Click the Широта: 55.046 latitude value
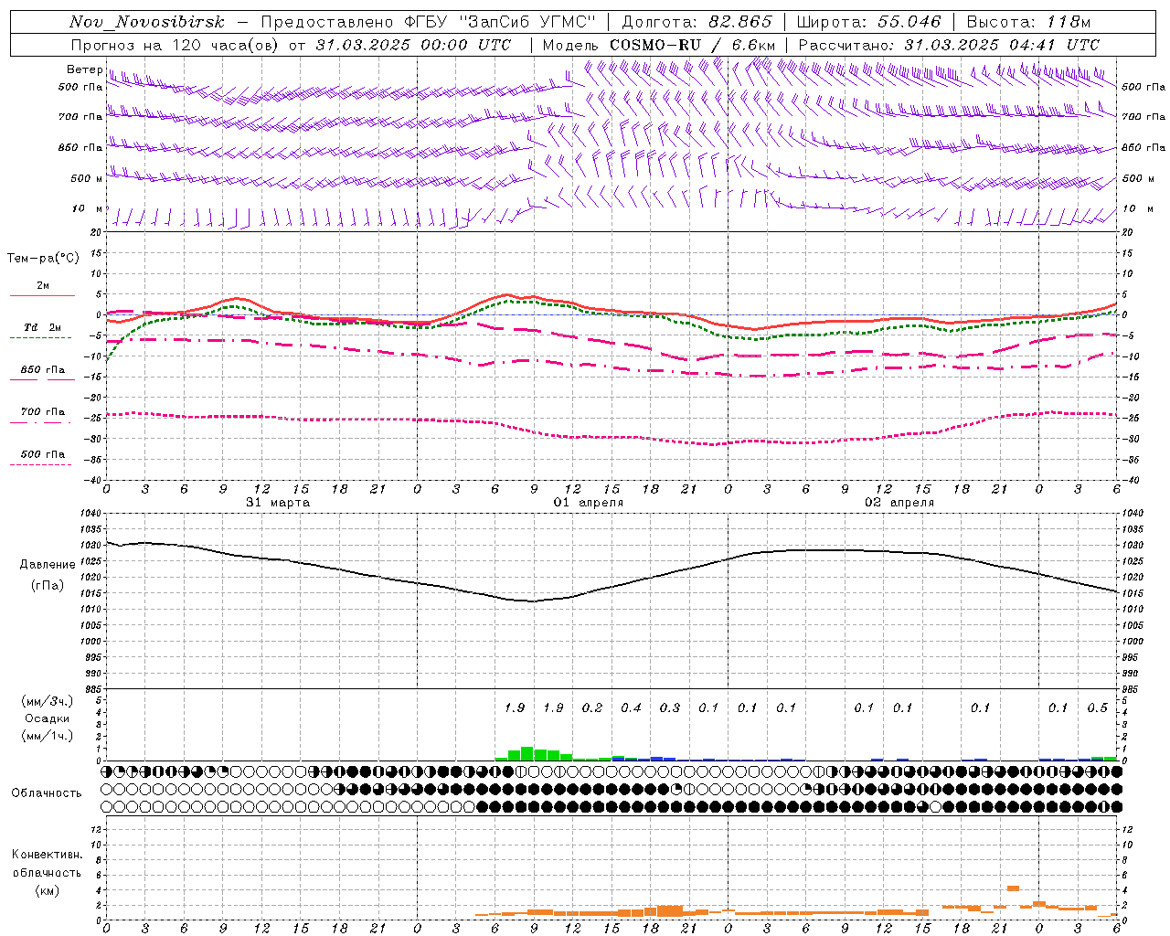Screen dimensions: 1170x936 tap(868, 22)
